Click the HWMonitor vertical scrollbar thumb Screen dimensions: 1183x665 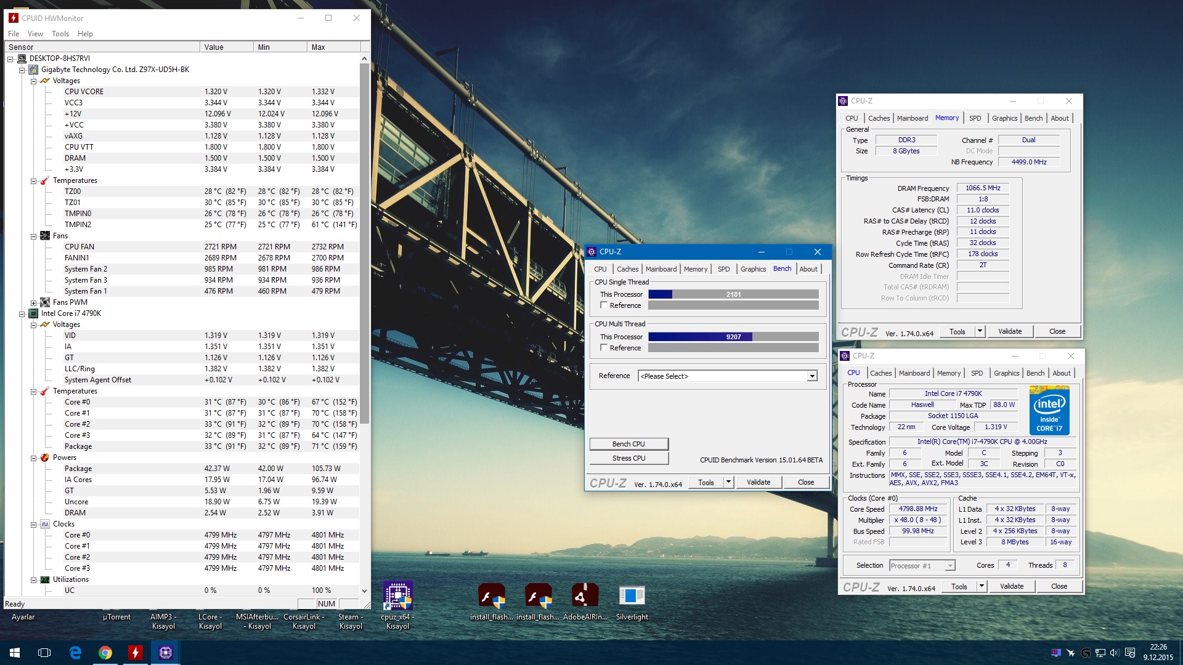(x=364, y=243)
